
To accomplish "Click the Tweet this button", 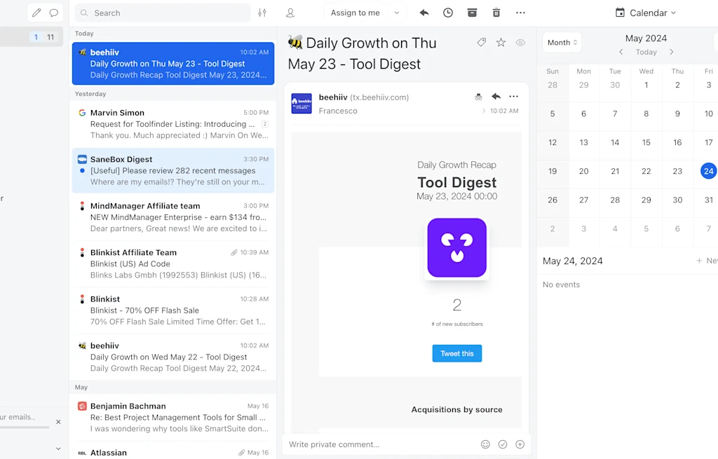I will tap(457, 353).
